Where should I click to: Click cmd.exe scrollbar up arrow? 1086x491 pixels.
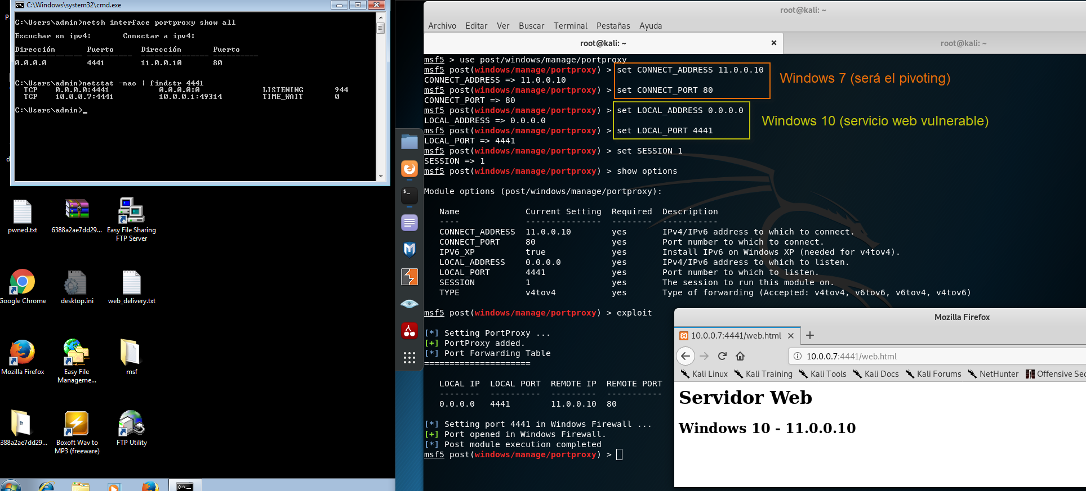tap(381, 17)
